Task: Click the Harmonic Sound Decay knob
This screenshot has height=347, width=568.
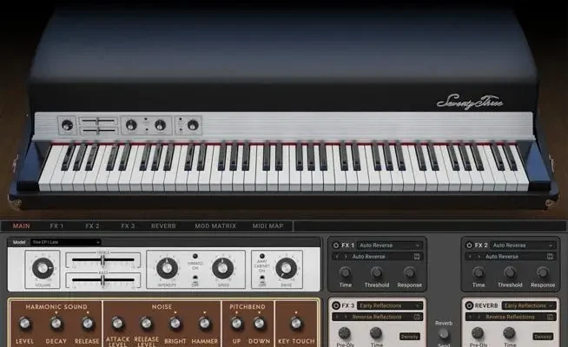Action: pos(56,323)
